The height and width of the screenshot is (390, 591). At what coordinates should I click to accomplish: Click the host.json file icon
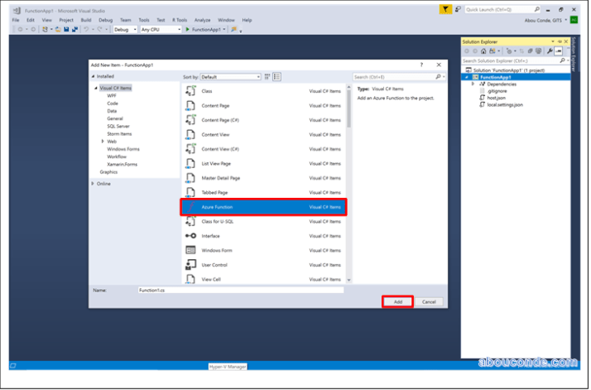(482, 98)
